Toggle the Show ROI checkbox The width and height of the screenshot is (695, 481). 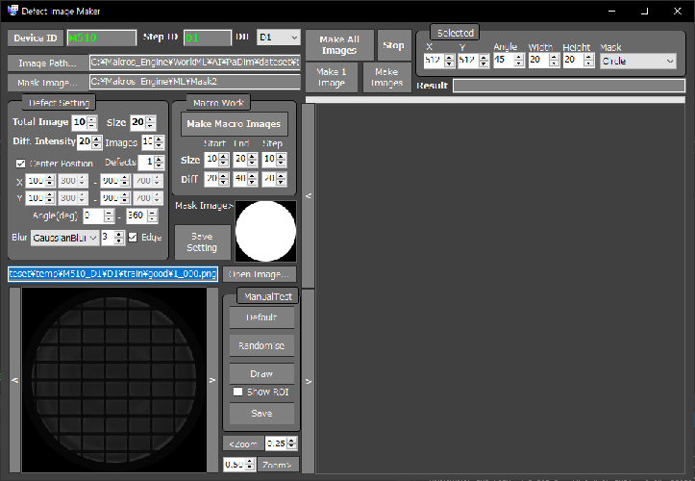(238, 392)
